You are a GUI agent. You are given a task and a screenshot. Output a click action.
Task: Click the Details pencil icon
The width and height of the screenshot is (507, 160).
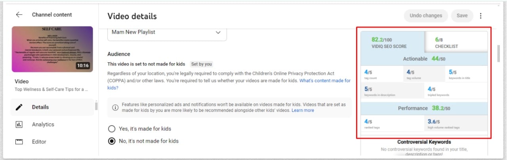tap(19, 107)
